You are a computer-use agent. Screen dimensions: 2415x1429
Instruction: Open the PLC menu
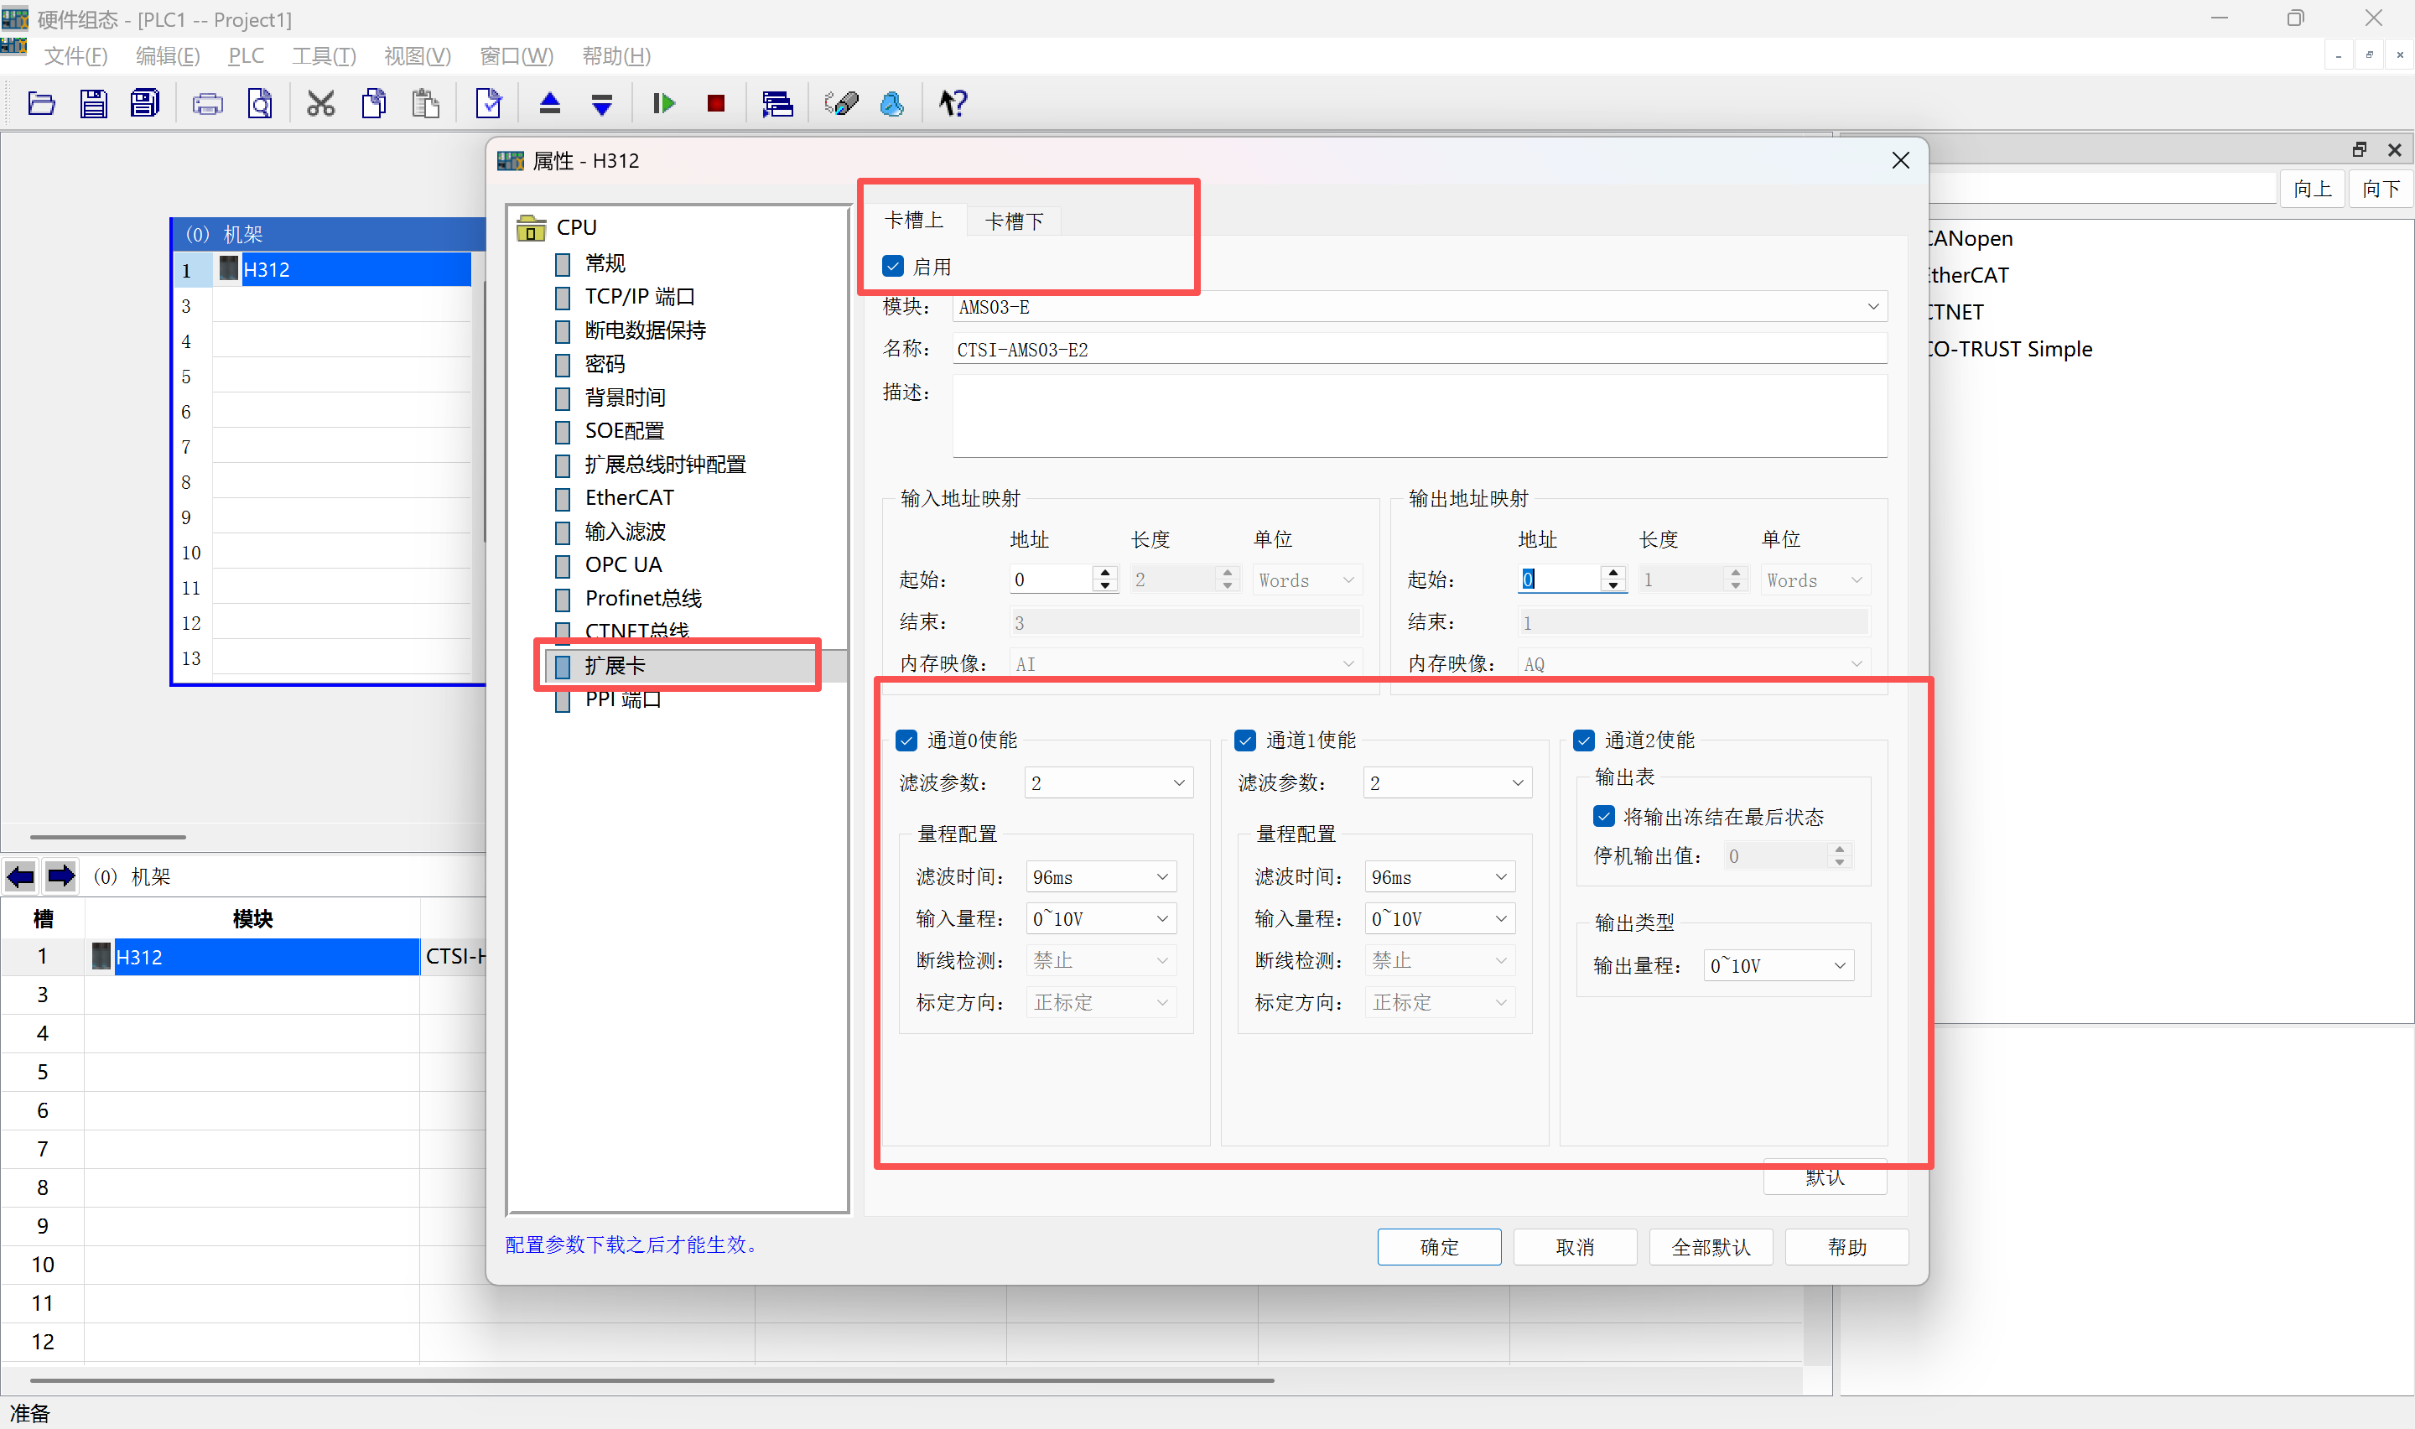[x=246, y=56]
